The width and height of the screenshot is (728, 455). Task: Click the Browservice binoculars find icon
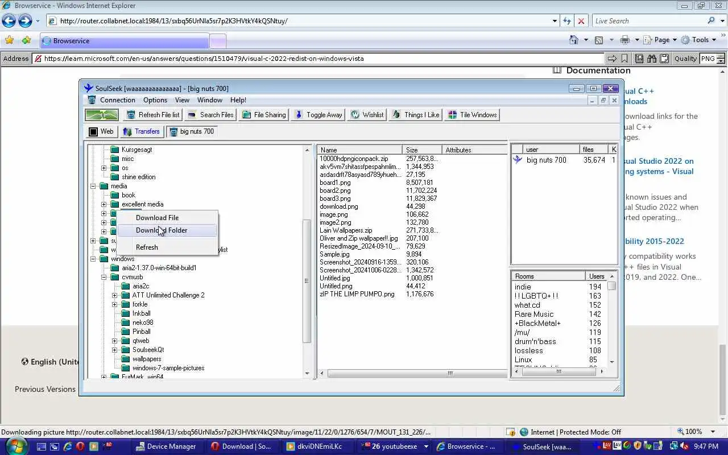pyautogui.click(x=651, y=59)
